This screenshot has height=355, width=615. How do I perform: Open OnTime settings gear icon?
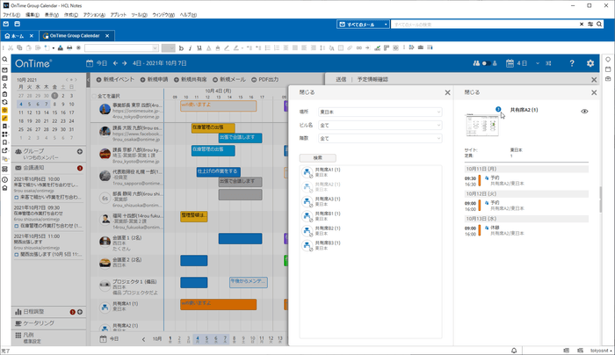click(590, 63)
